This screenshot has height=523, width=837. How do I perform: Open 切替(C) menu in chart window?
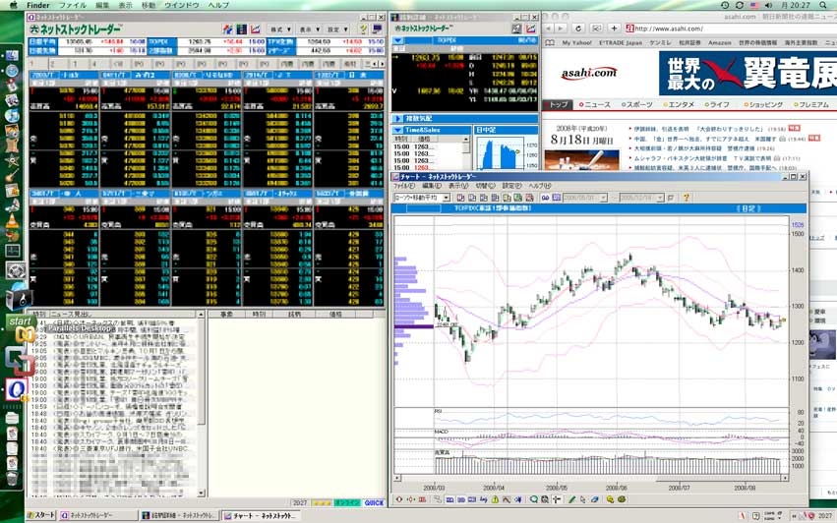[x=485, y=186]
